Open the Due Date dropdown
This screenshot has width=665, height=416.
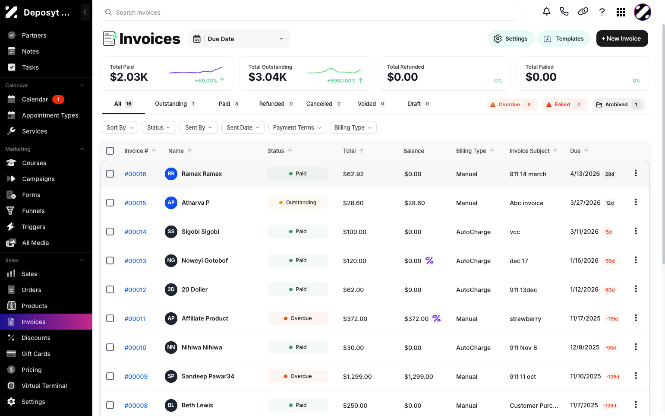239,39
